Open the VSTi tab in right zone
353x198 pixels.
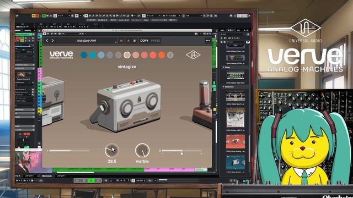click(222, 30)
